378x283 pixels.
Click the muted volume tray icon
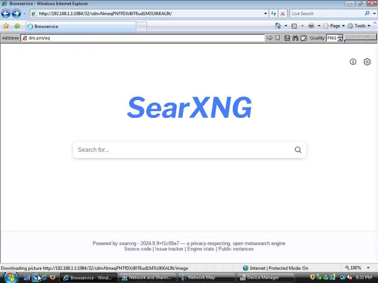coord(349,277)
